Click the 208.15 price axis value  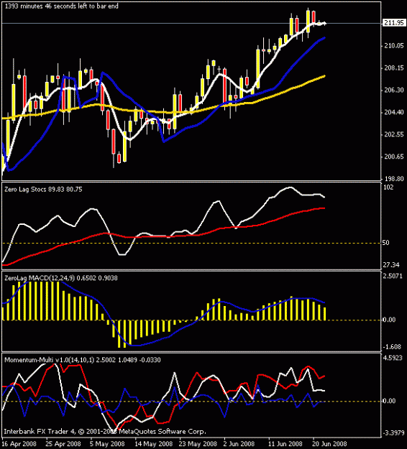[x=394, y=68]
